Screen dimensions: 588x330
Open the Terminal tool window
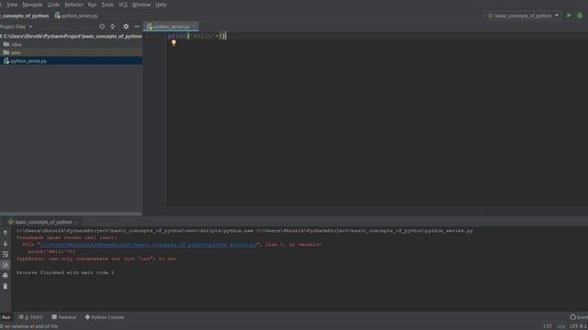(63, 317)
